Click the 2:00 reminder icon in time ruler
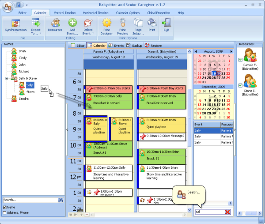 80,210
